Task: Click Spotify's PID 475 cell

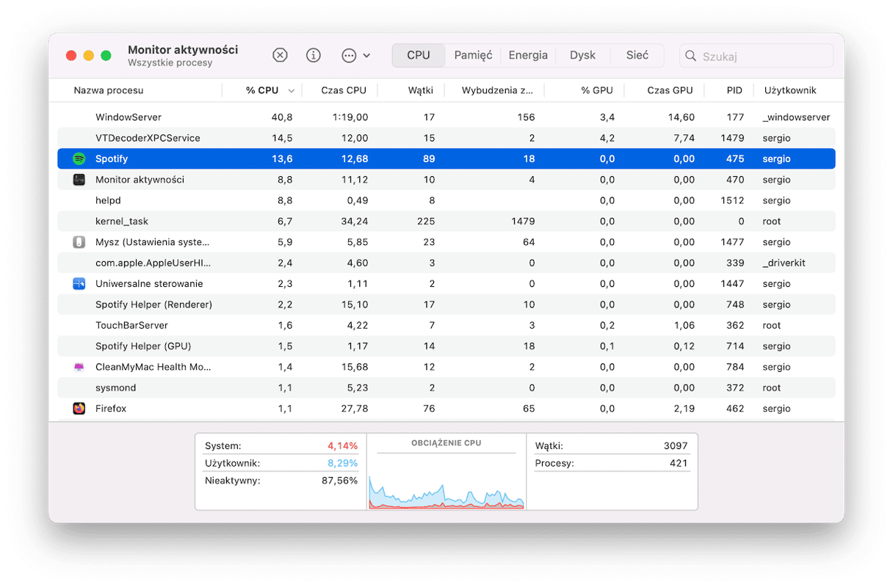Action: (735, 158)
